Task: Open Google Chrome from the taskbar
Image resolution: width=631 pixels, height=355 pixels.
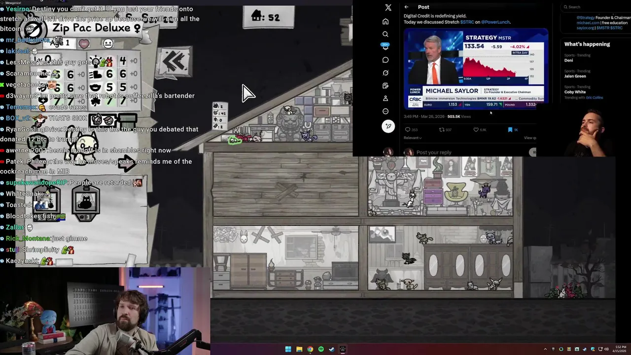Action: pos(310,349)
